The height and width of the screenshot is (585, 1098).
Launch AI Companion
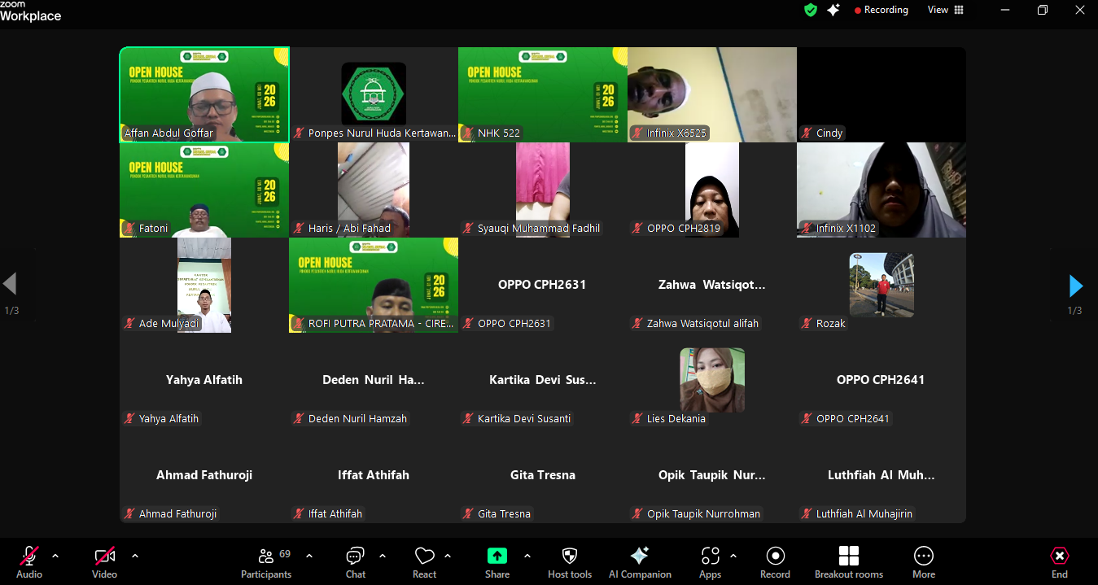640,562
